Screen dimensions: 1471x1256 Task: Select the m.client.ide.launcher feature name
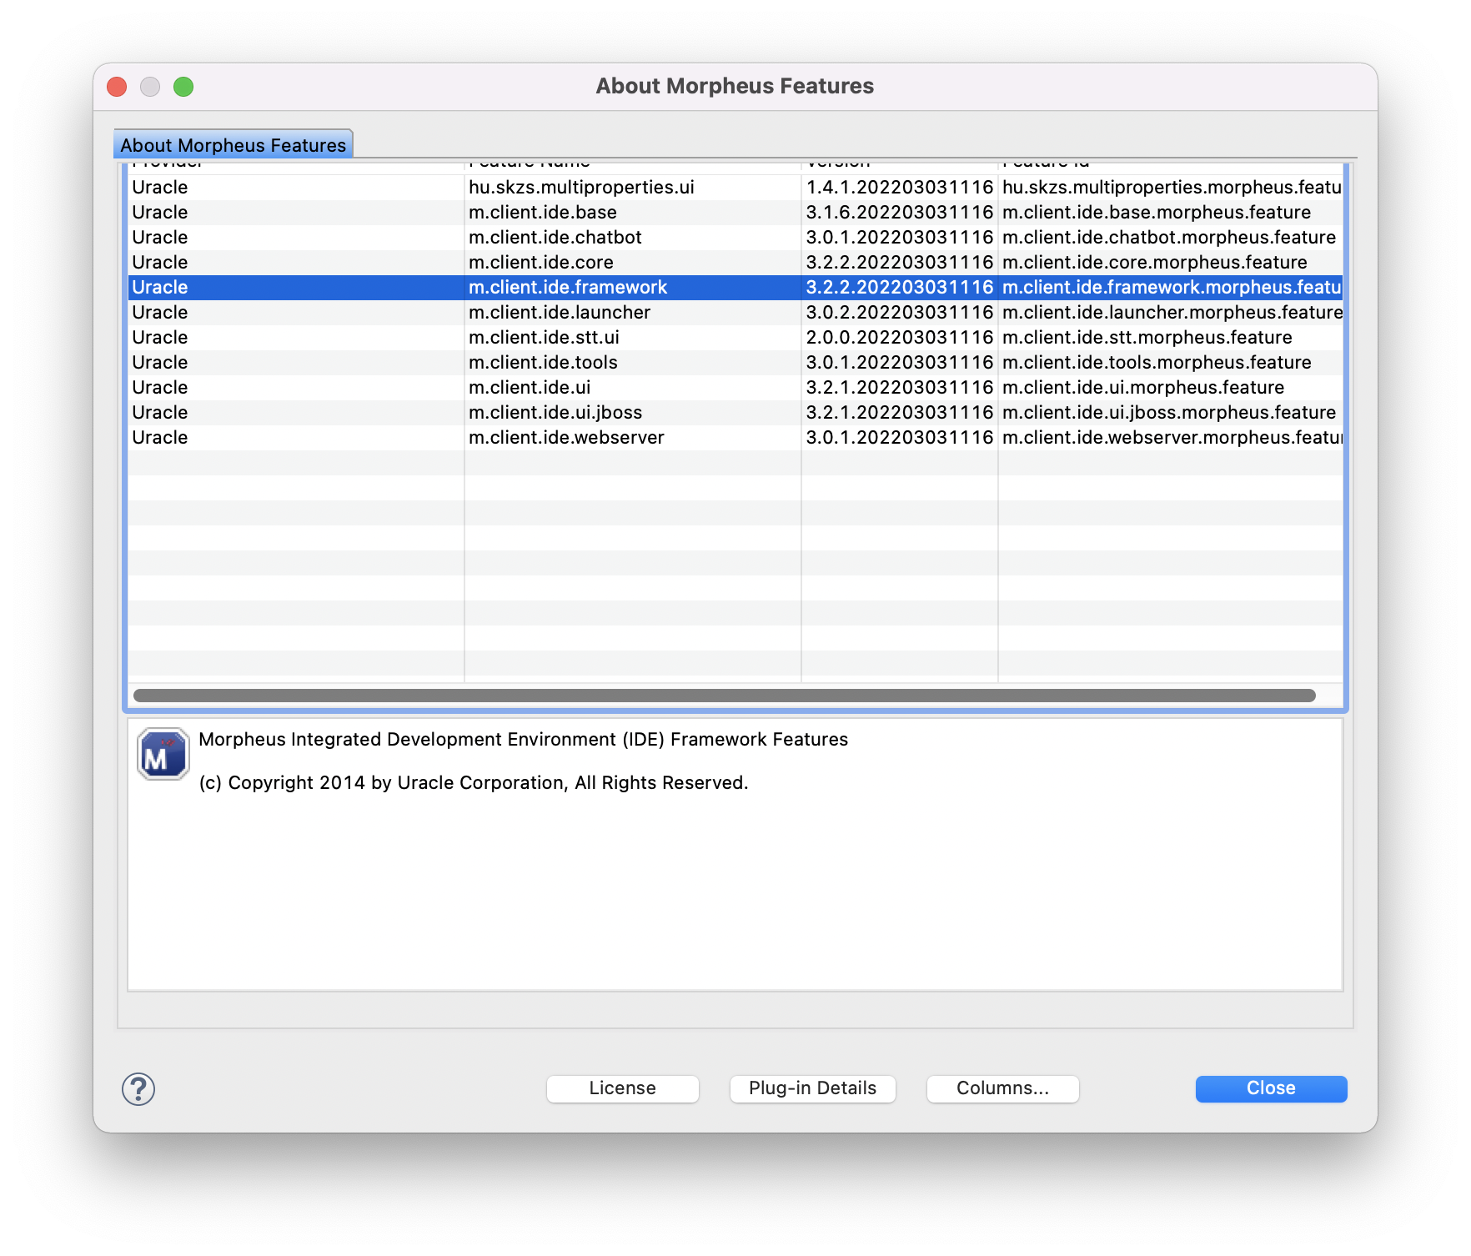(x=560, y=312)
